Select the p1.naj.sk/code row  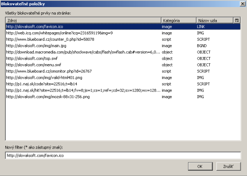click(123, 84)
